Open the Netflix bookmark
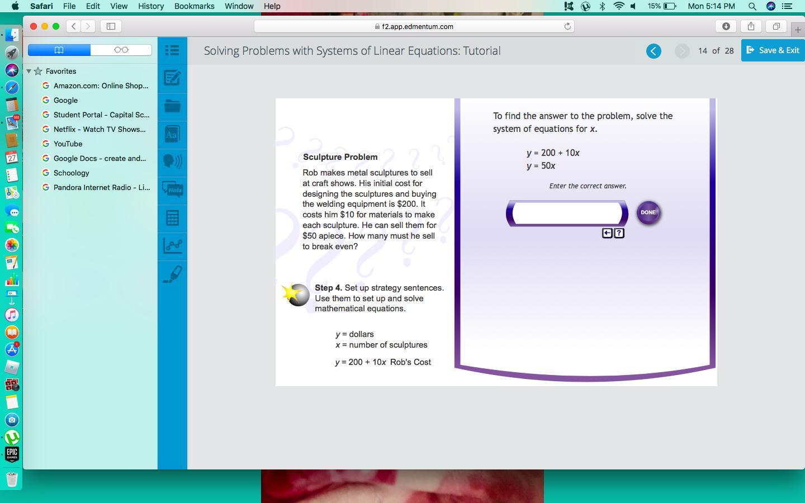Image resolution: width=805 pixels, height=503 pixels. [94, 129]
